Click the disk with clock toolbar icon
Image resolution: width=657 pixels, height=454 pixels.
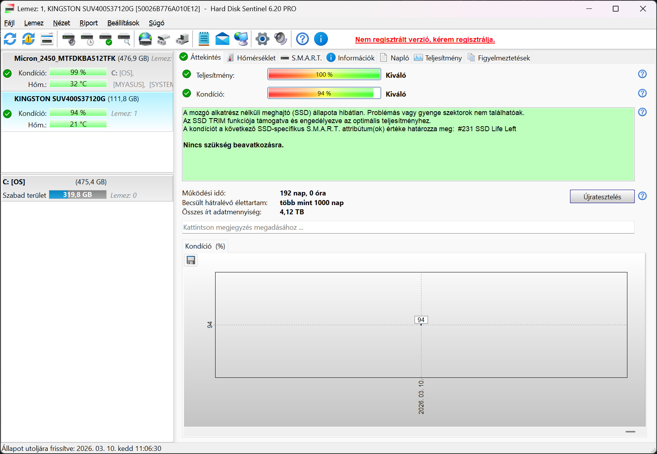tap(87, 39)
